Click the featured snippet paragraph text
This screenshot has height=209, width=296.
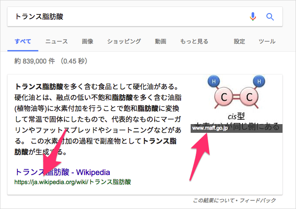pyautogui.click(x=98, y=119)
